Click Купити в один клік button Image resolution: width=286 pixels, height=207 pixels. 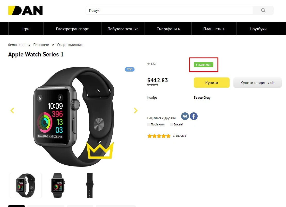point(258,83)
